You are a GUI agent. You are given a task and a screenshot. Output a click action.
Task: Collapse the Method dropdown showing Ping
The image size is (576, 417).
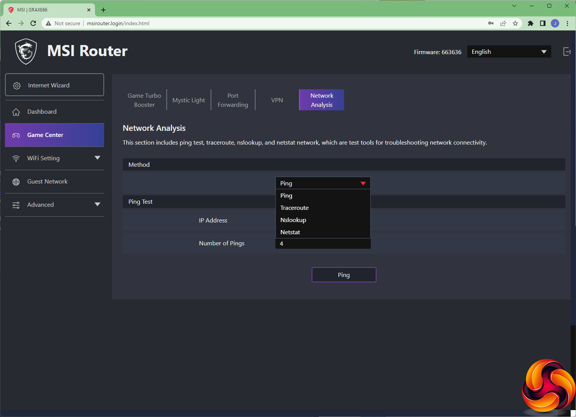[323, 183]
